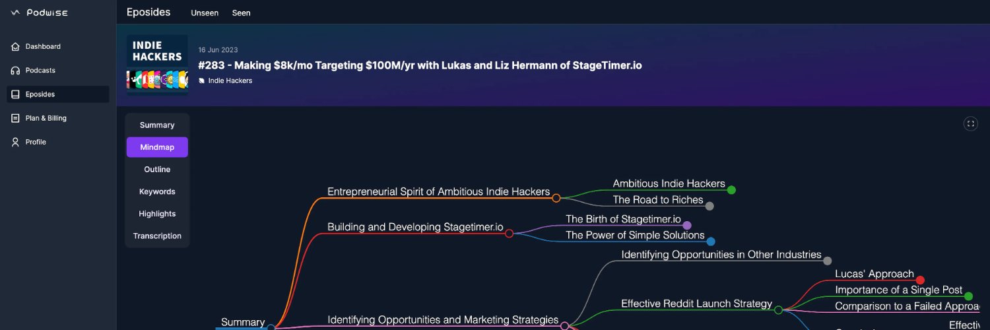Open Plan & Billing document icon
This screenshot has height=330, width=990.
click(x=15, y=118)
